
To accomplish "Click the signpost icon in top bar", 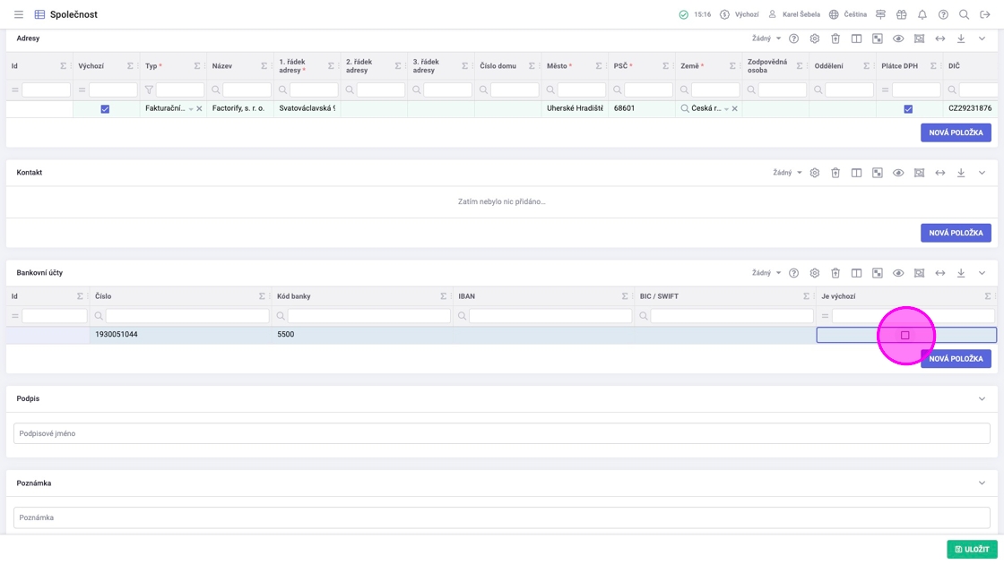I will point(880,14).
